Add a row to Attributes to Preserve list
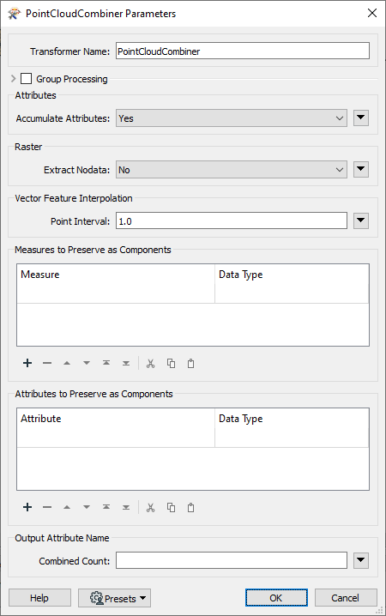Viewport: 386px width, 616px height. pyautogui.click(x=27, y=507)
